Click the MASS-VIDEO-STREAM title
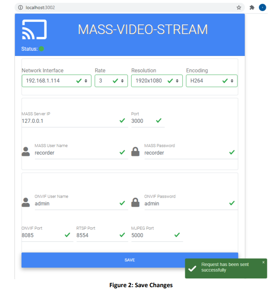 point(143,30)
